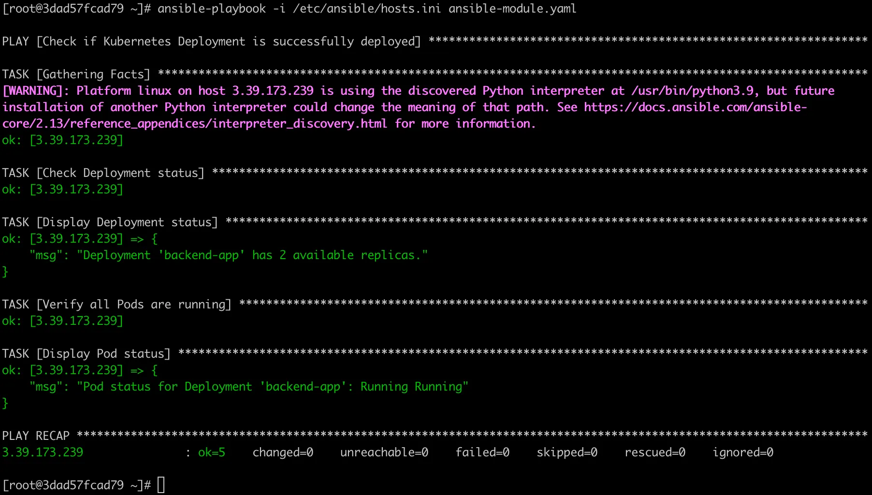Screen dimensions: 872x495
Task: Click the failed=0 value in the recap
Action: 482,452
